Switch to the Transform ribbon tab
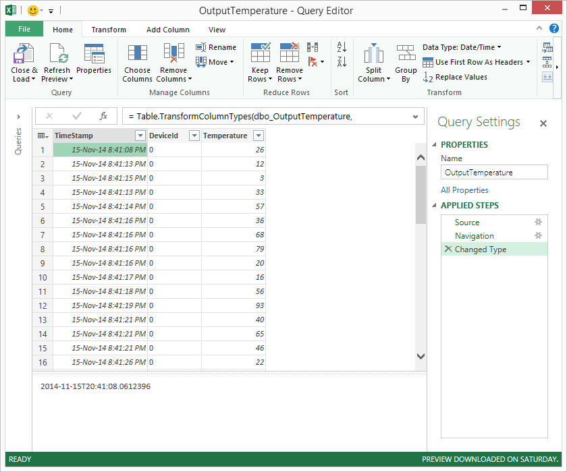This screenshot has height=472, width=567. point(109,29)
